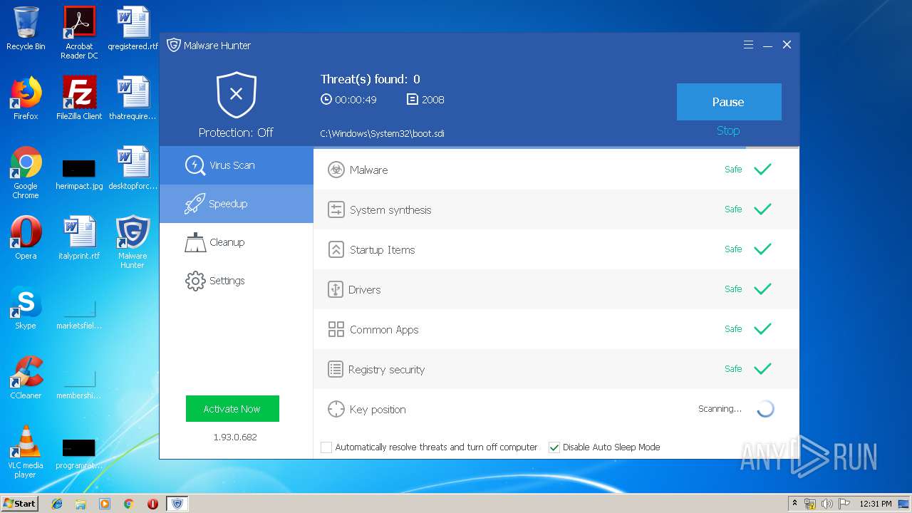Click the Threat(s) found: 0 text
The image size is (912, 513).
pos(370,79)
